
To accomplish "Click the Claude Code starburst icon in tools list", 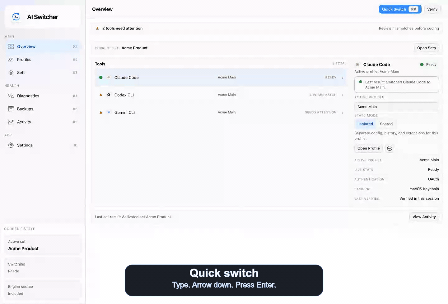I will point(109,78).
